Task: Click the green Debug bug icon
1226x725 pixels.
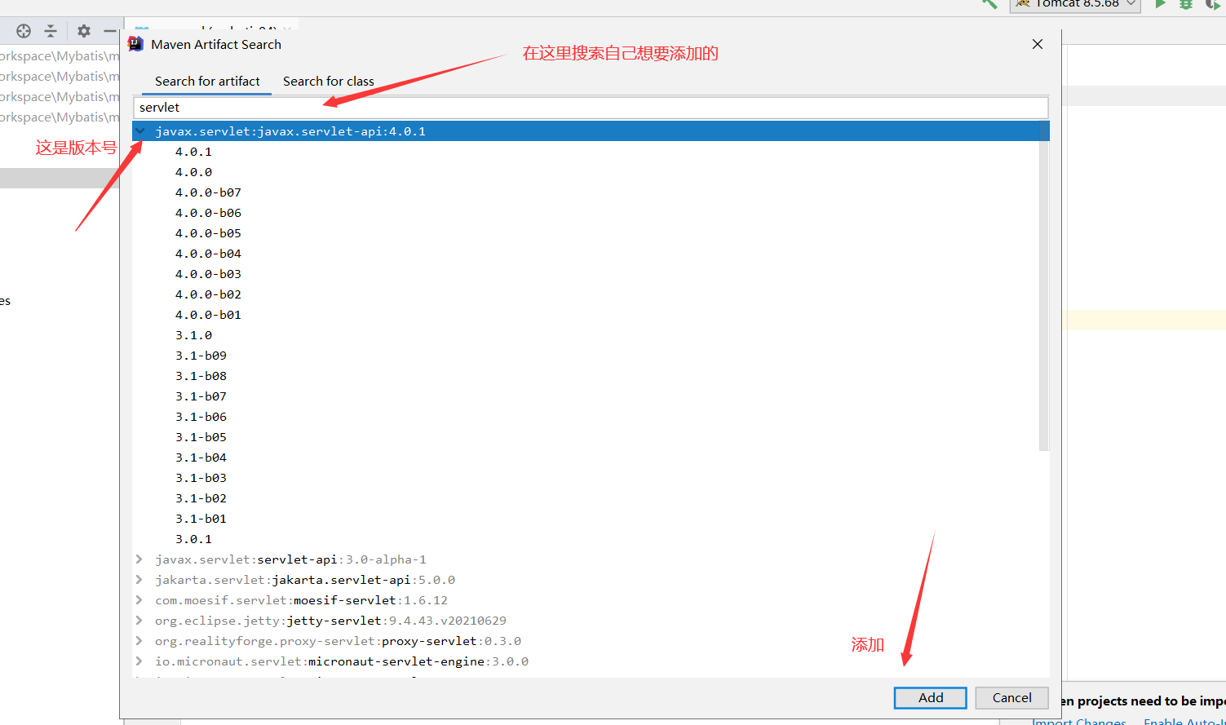Action: [1186, 4]
